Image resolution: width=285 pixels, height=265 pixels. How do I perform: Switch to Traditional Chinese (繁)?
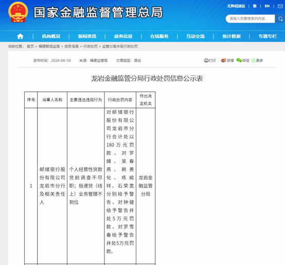(255, 6)
